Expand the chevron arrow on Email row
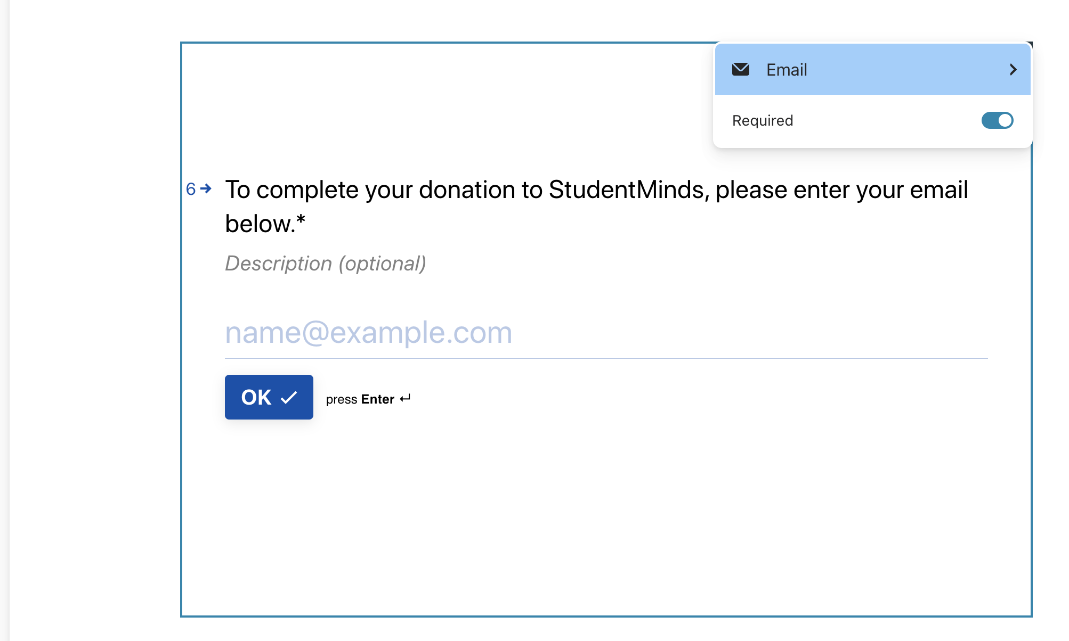Image resolution: width=1069 pixels, height=641 pixels. [1013, 70]
